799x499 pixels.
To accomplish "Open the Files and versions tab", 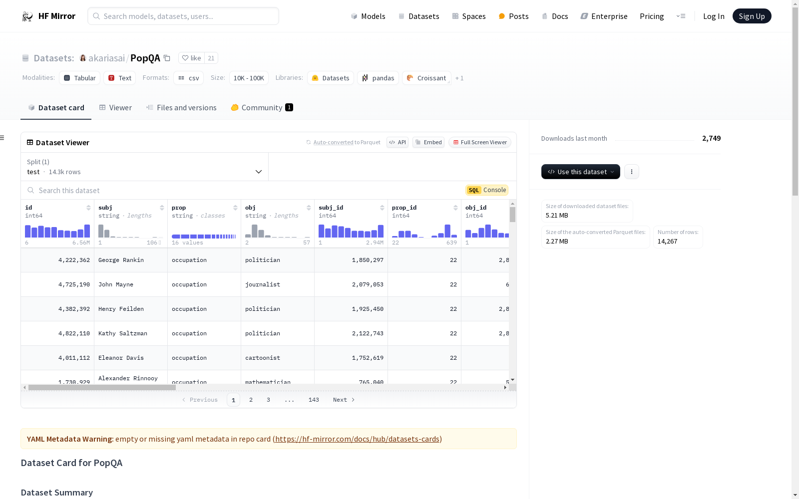I will [x=181, y=107].
